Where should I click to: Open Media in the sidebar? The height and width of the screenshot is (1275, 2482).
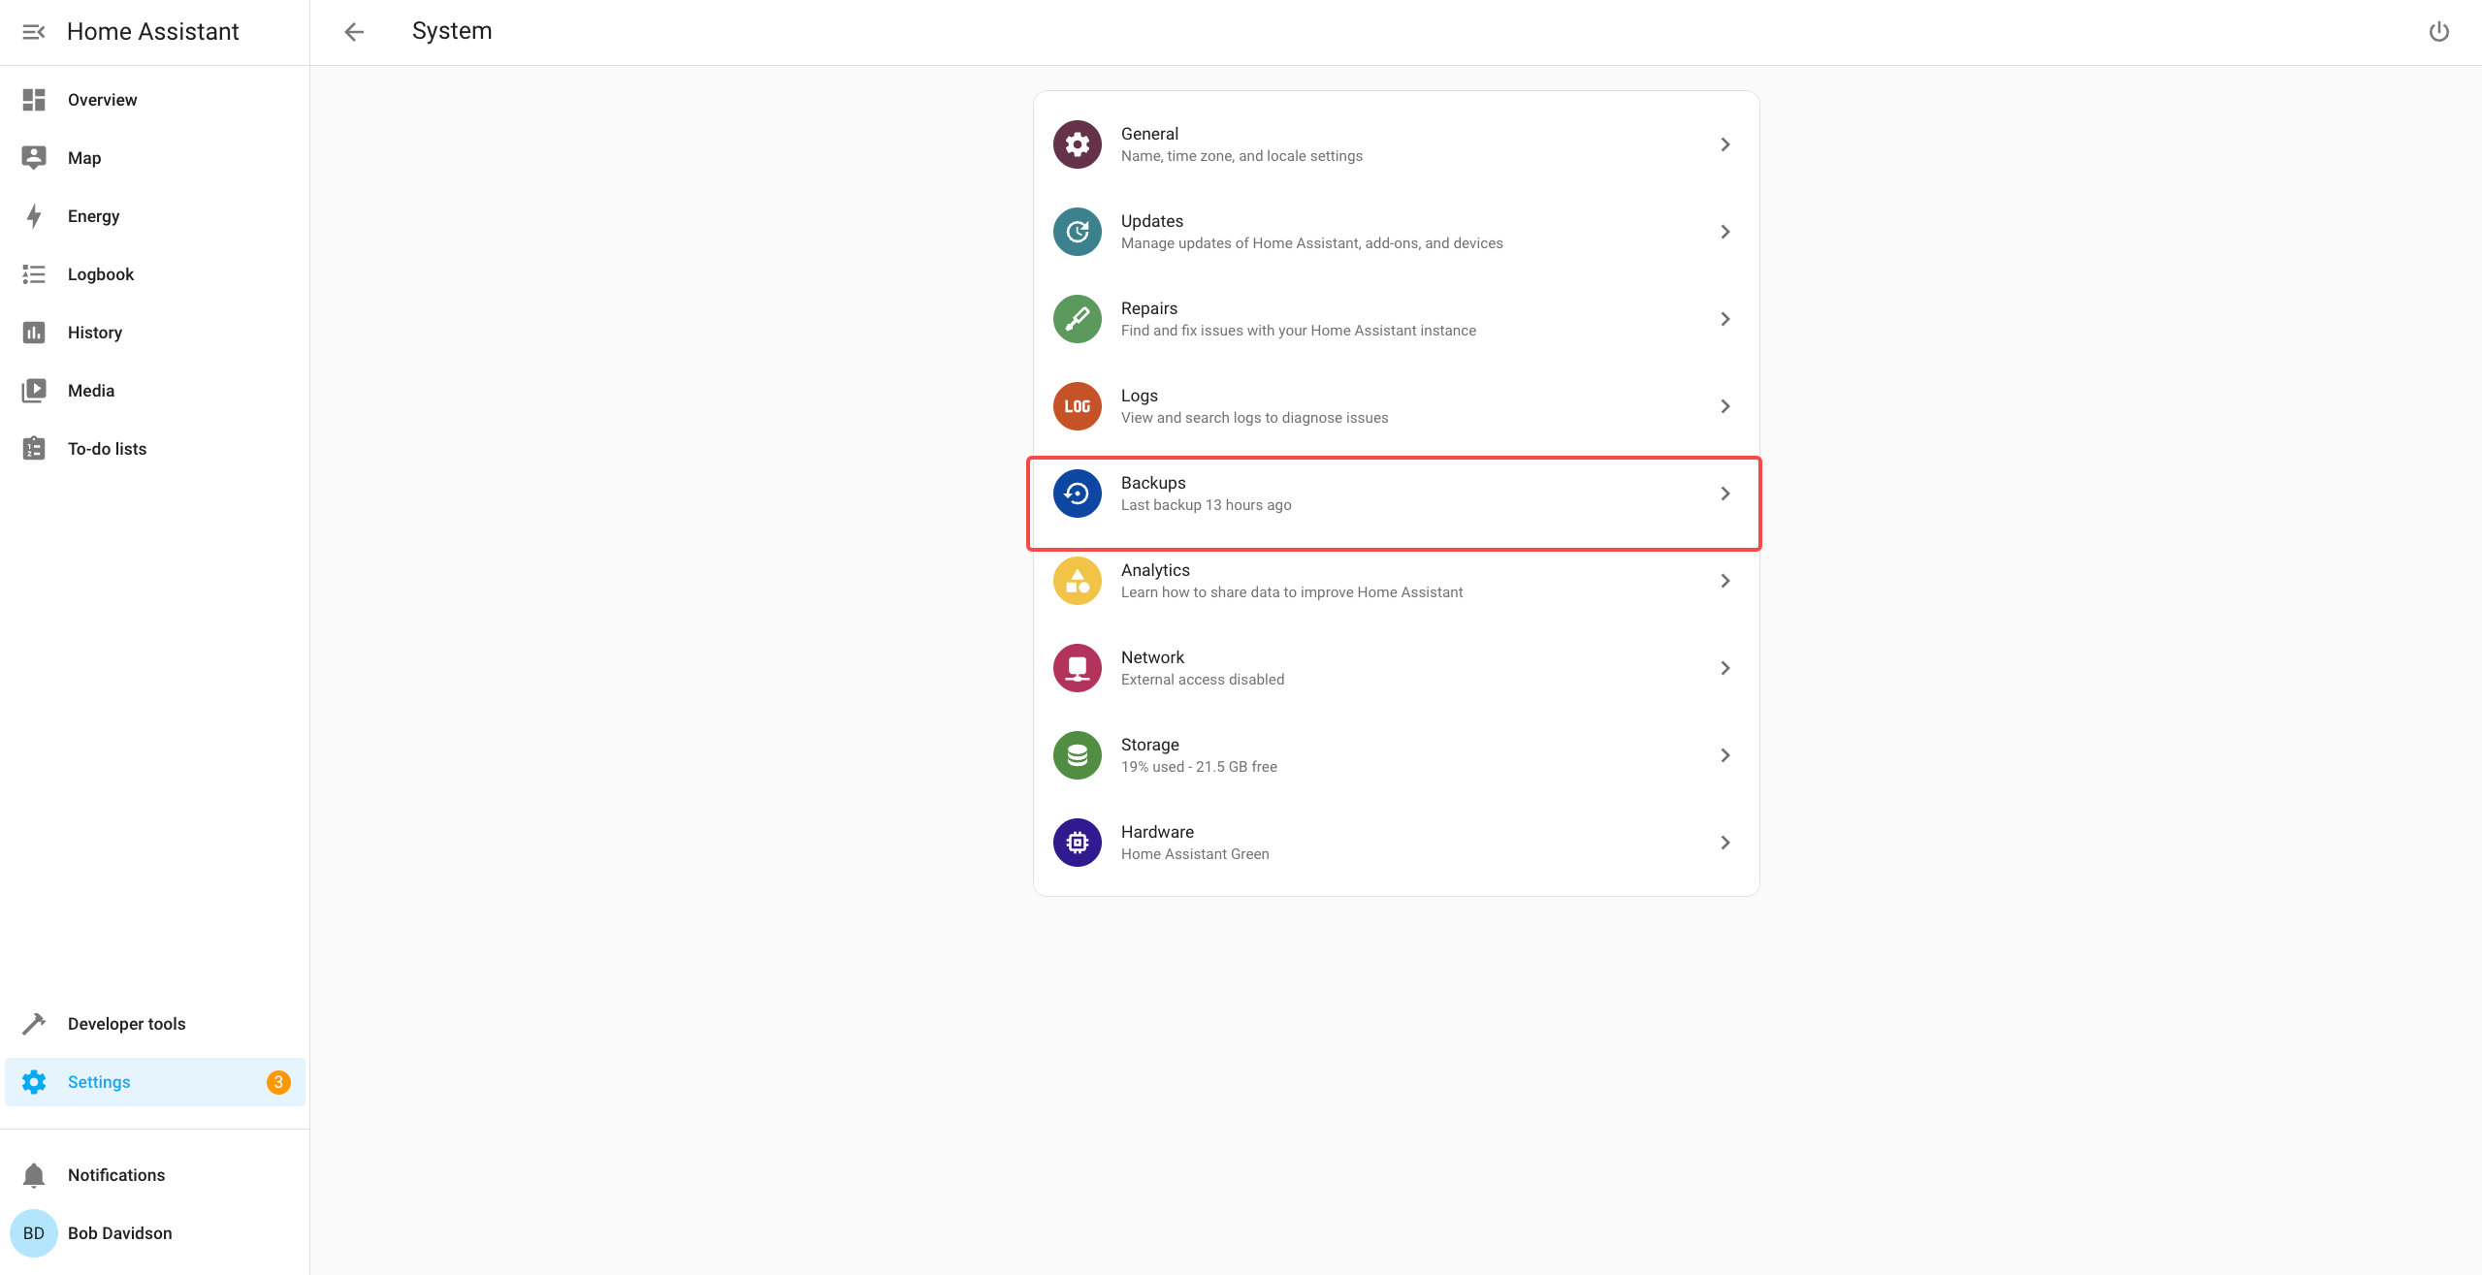pyautogui.click(x=155, y=391)
